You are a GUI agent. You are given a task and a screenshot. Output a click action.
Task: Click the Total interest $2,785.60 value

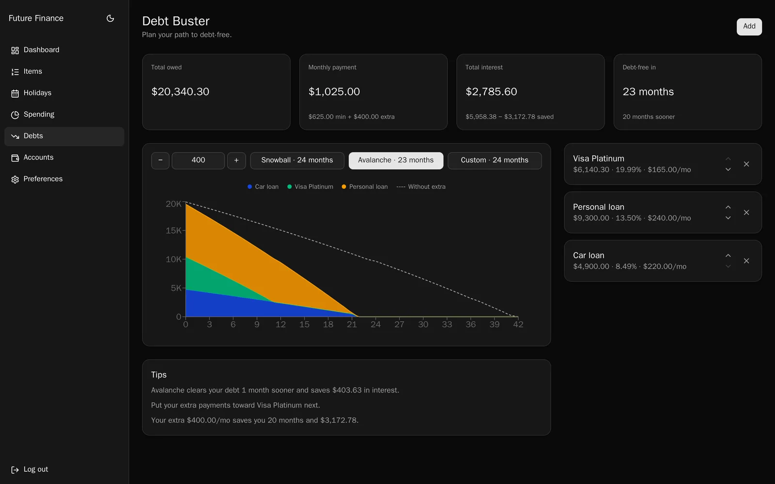(491, 92)
